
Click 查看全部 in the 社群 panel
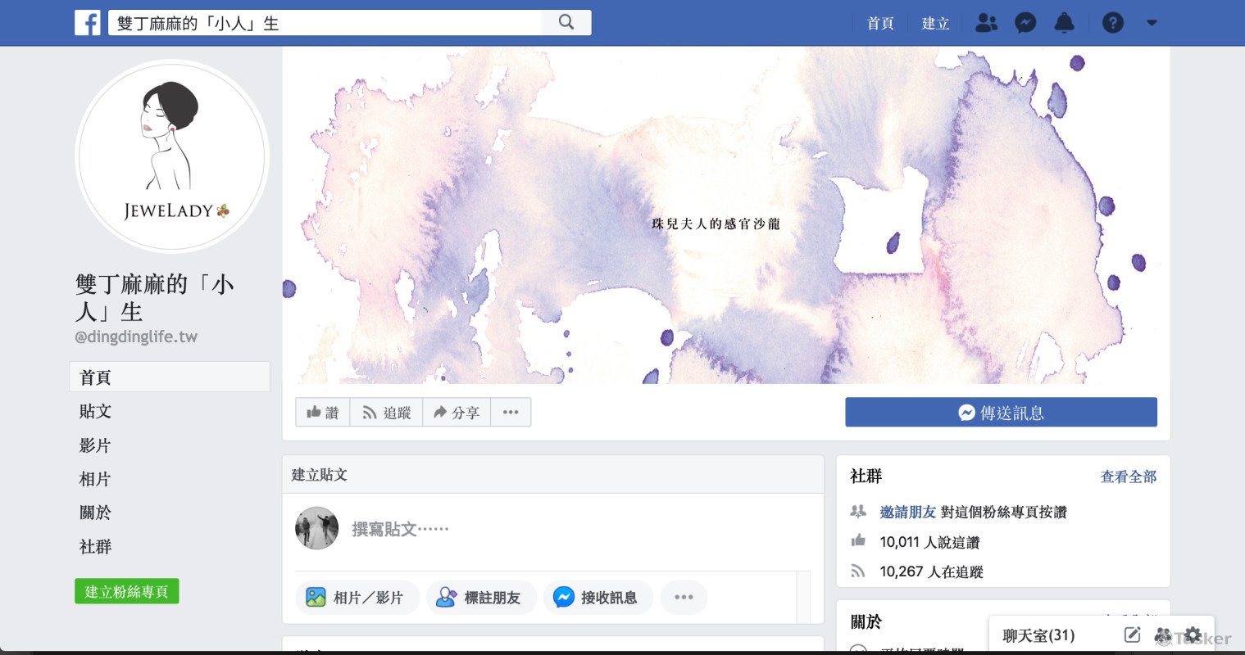1128,477
